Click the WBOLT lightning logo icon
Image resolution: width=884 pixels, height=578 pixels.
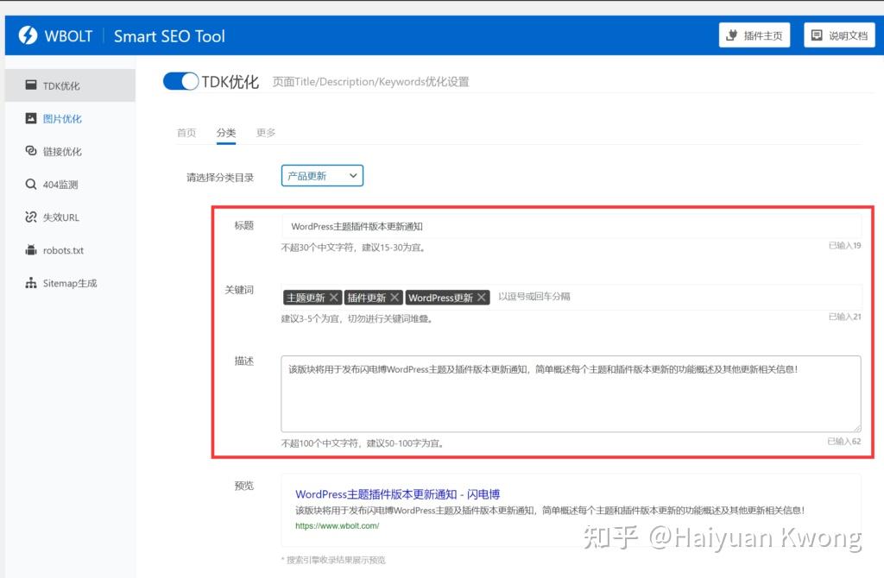click(28, 35)
